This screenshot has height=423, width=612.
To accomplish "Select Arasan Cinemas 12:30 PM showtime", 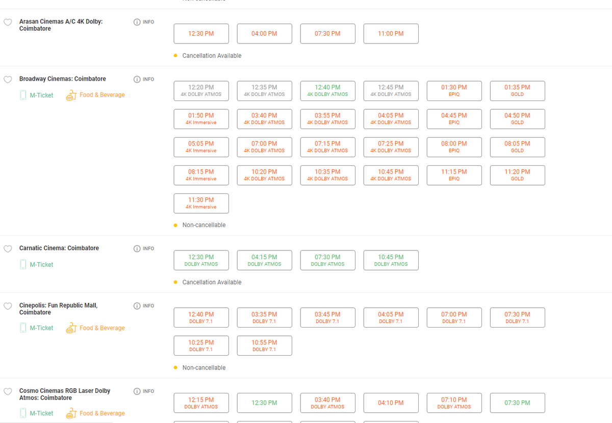I will pyautogui.click(x=201, y=34).
